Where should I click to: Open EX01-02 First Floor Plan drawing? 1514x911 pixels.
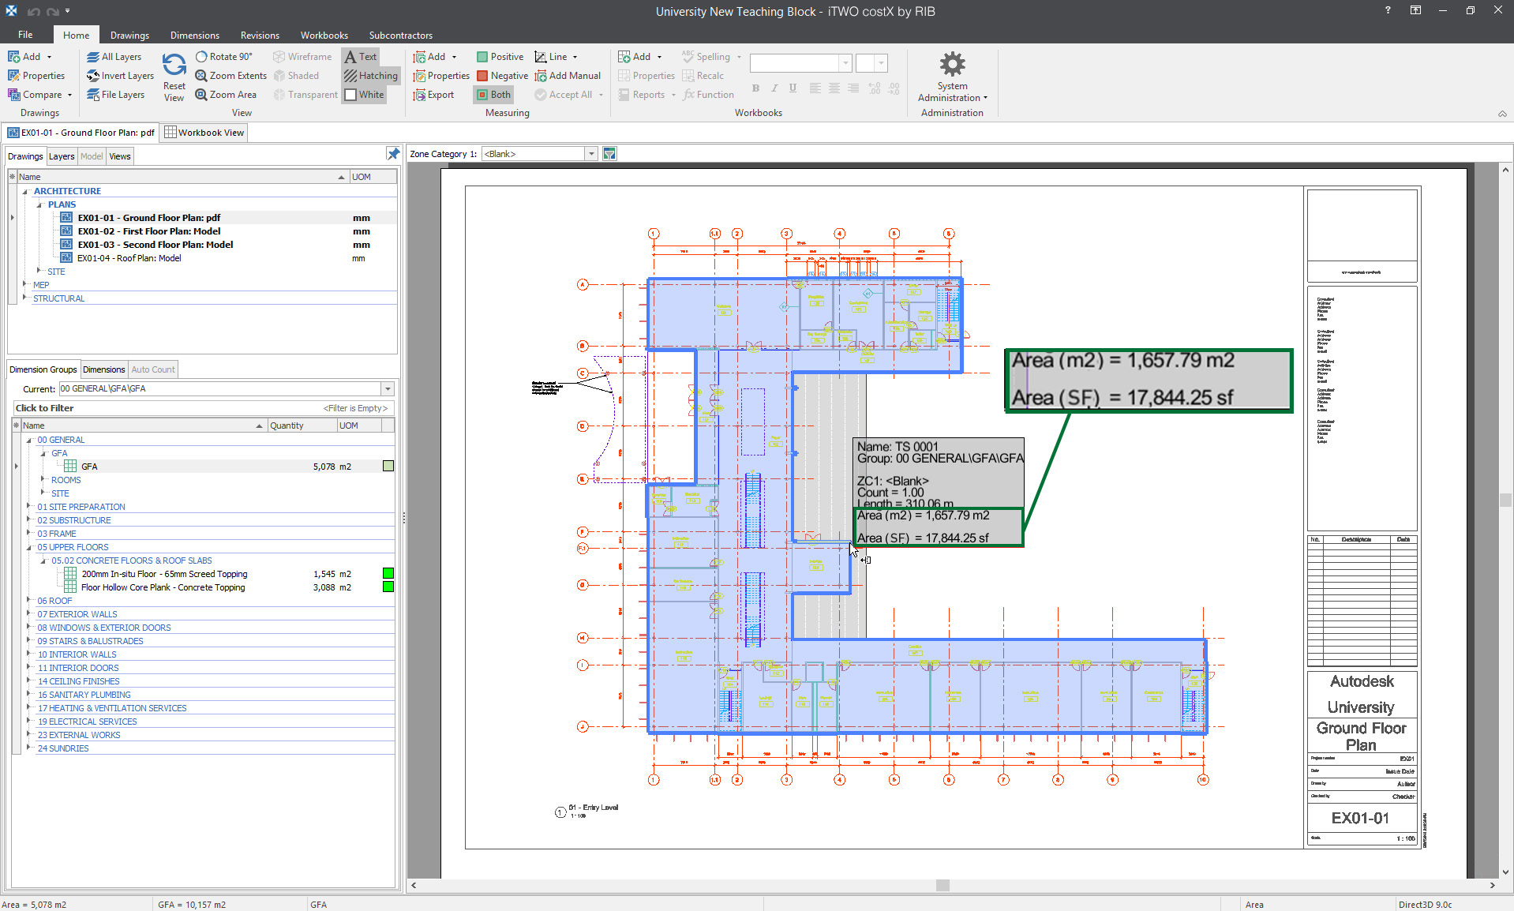coord(148,231)
